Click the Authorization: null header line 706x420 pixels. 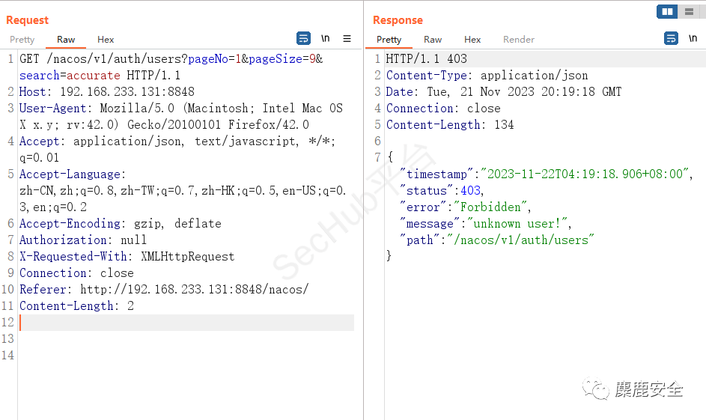pyautogui.click(x=83, y=240)
